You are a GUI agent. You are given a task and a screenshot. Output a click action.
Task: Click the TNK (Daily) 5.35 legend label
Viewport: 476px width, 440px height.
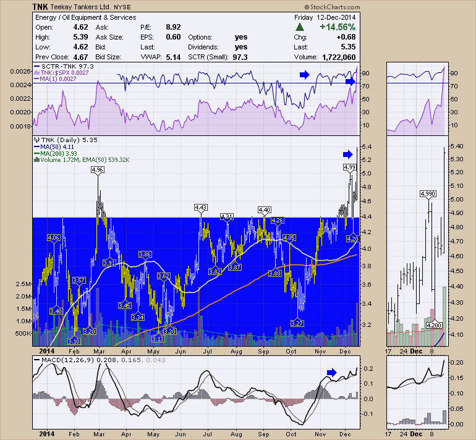69,140
